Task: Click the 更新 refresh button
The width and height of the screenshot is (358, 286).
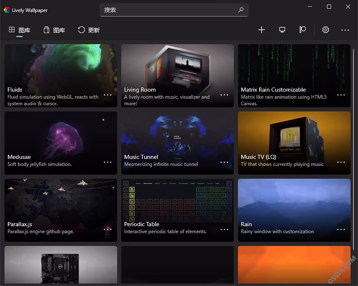Action: coord(89,30)
